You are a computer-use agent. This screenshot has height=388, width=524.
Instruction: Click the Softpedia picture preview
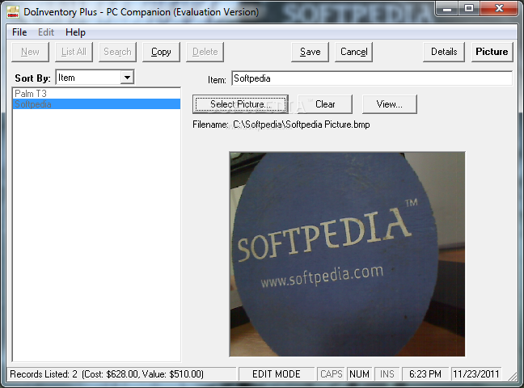coord(347,254)
